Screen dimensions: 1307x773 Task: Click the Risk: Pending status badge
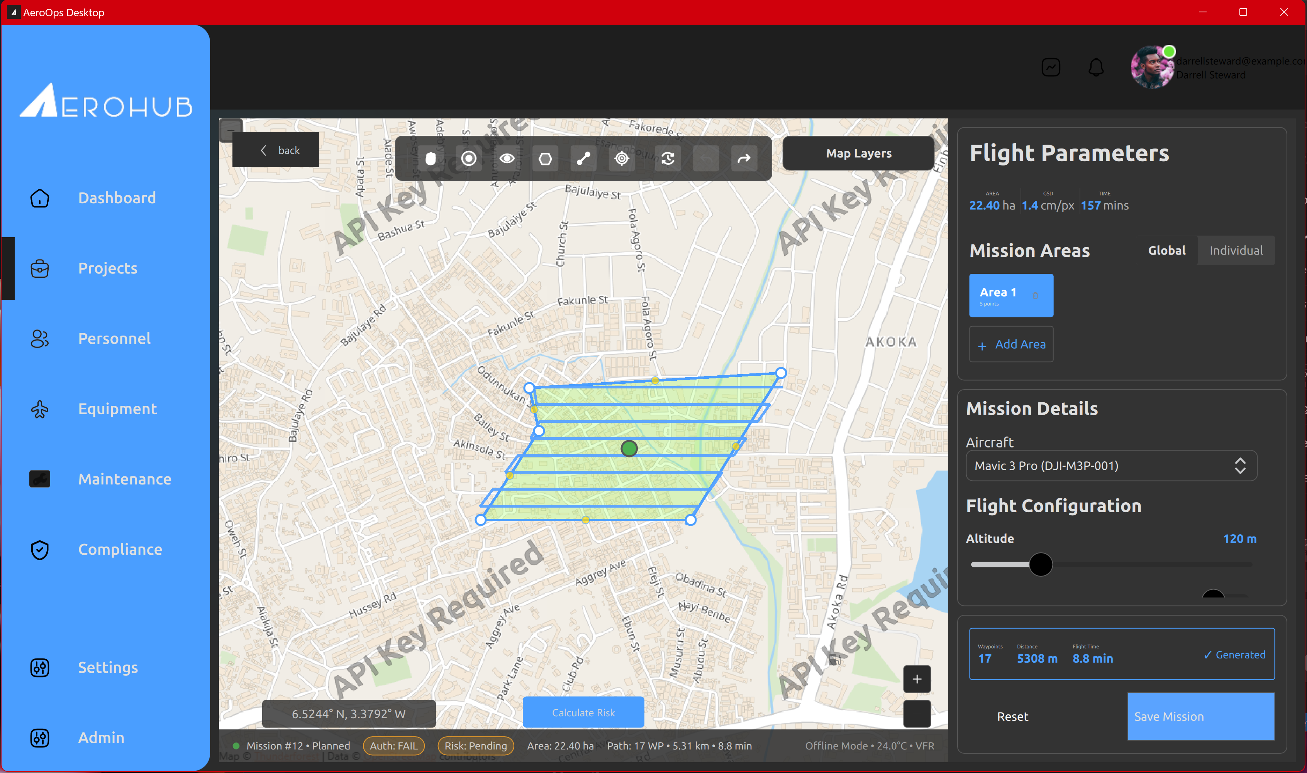475,746
